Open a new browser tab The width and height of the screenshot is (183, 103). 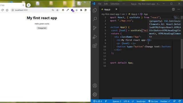29,5
